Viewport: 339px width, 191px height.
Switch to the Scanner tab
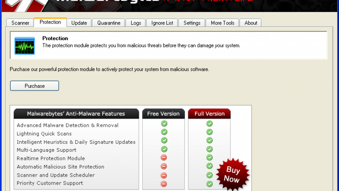[20, 23]
